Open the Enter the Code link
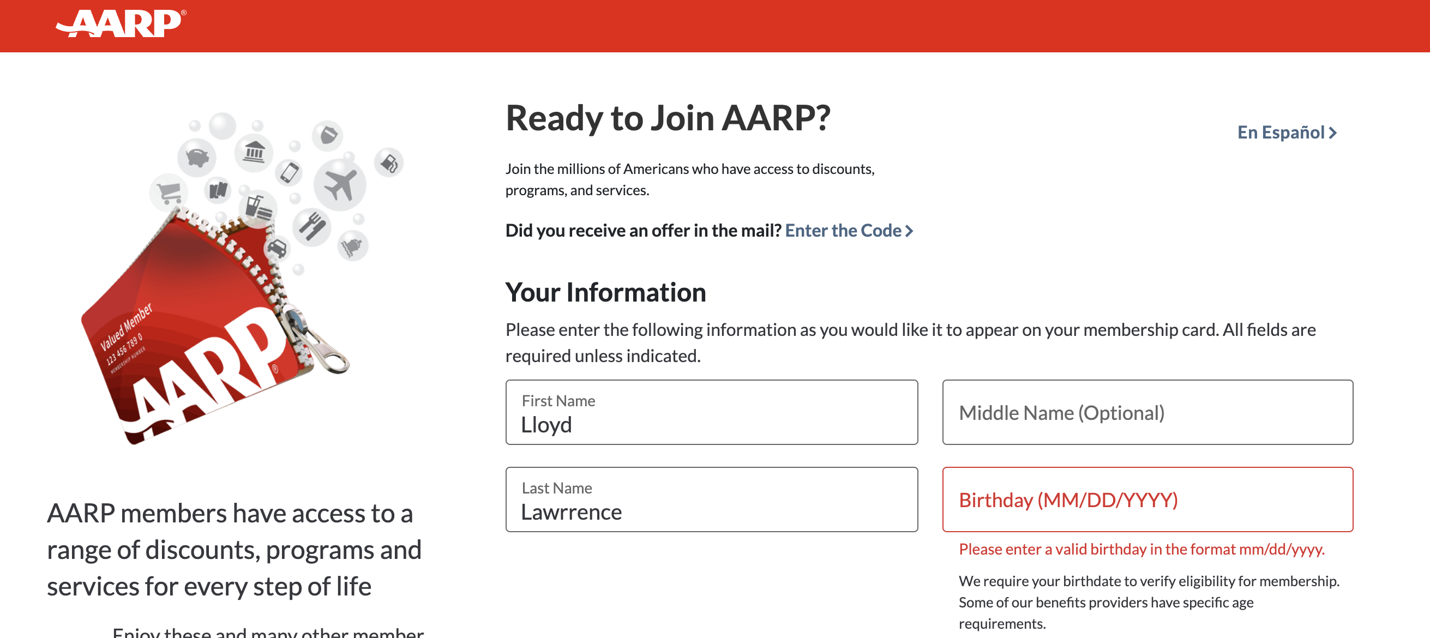1430x638 pixels. click(x=849, y=231)
